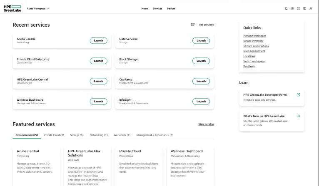Select the Recommended (5) tab
The image size is (319, 186).
(27, 135)
